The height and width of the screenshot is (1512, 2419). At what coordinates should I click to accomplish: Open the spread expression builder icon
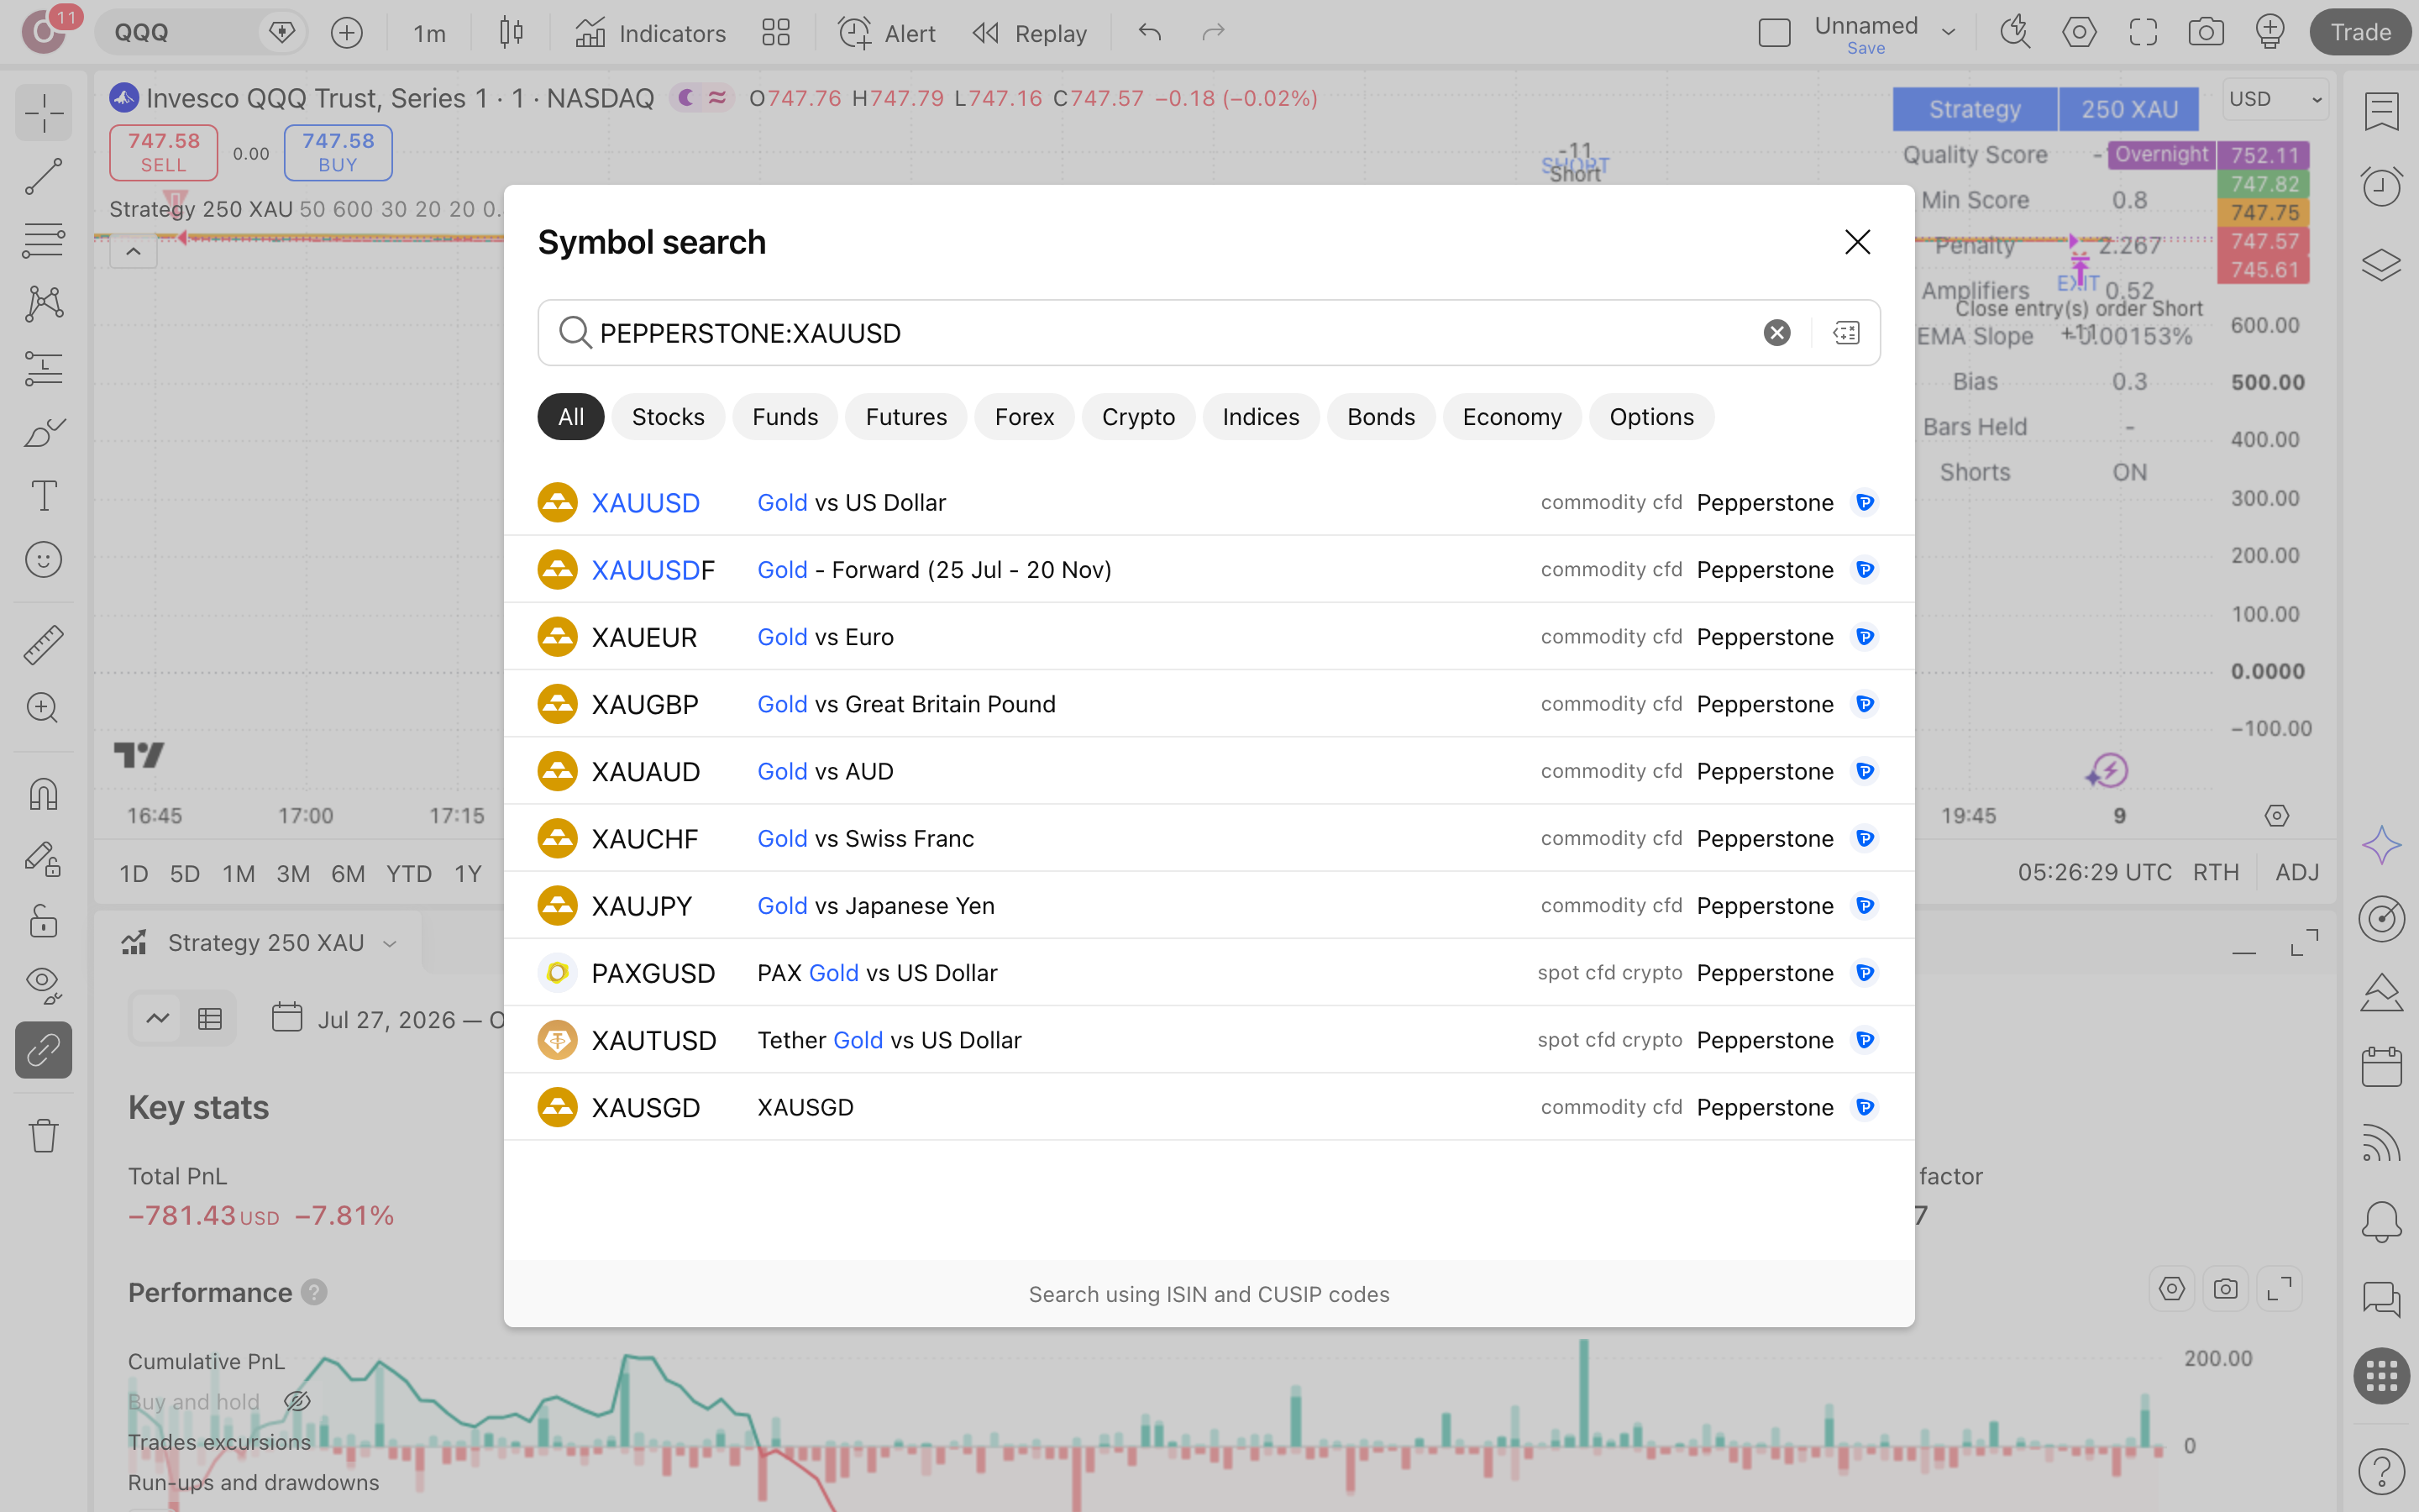coord(1845,333)
